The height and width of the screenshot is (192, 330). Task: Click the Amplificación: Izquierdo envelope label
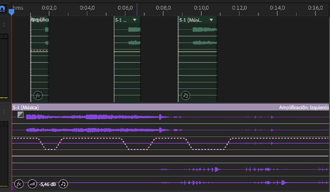pyautogui.click(x=304, y=107)
